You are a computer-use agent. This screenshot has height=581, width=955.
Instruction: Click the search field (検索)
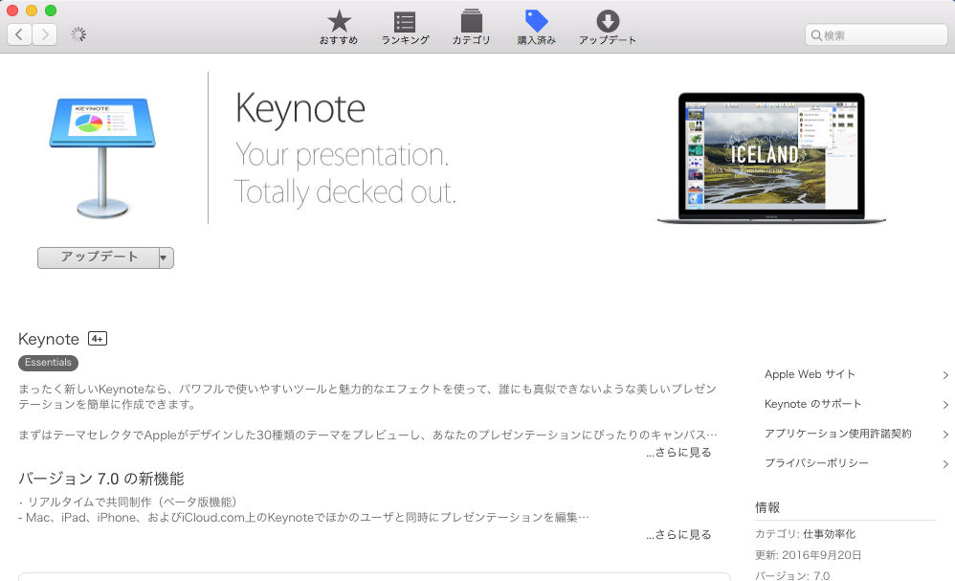pos(876,35)
